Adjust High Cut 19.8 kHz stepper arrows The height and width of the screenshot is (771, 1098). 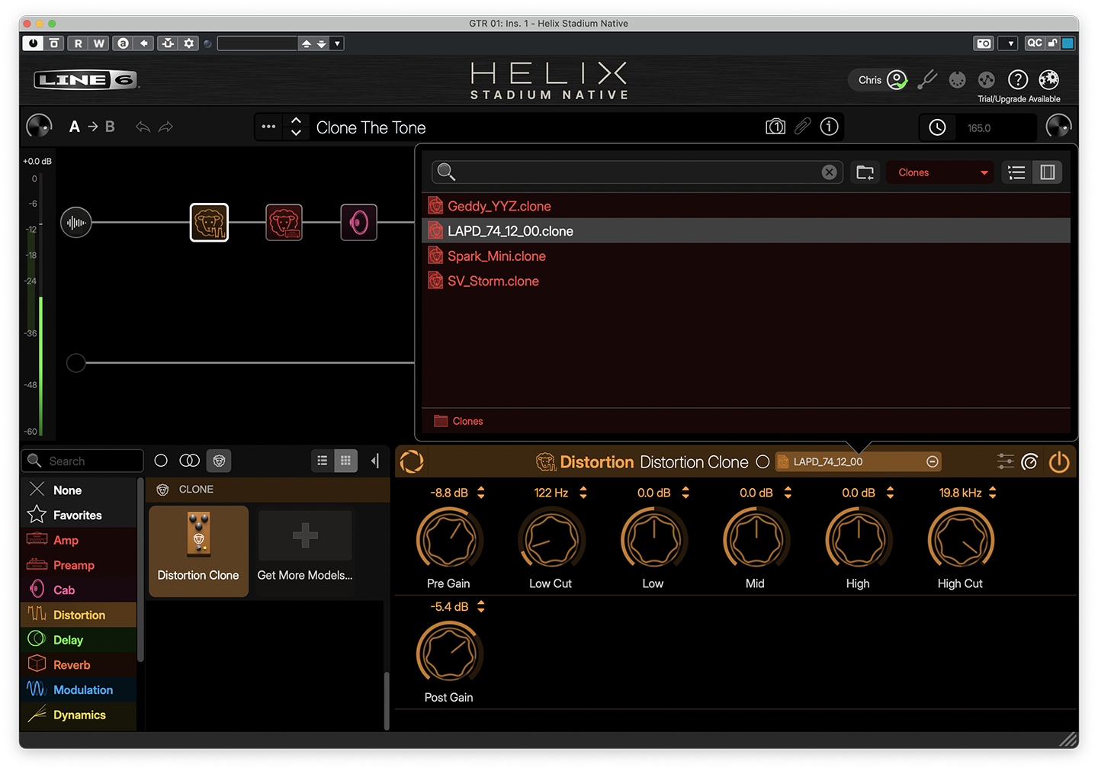point(993,493)
